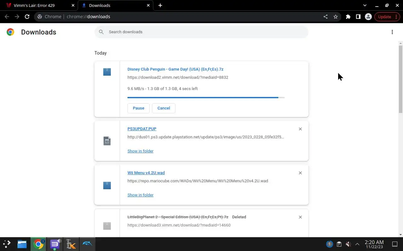Click the notification badge tray icon

329,244
